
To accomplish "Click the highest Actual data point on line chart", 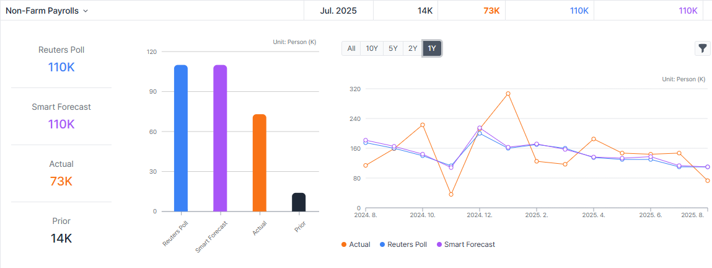I will tap(508, 94).
